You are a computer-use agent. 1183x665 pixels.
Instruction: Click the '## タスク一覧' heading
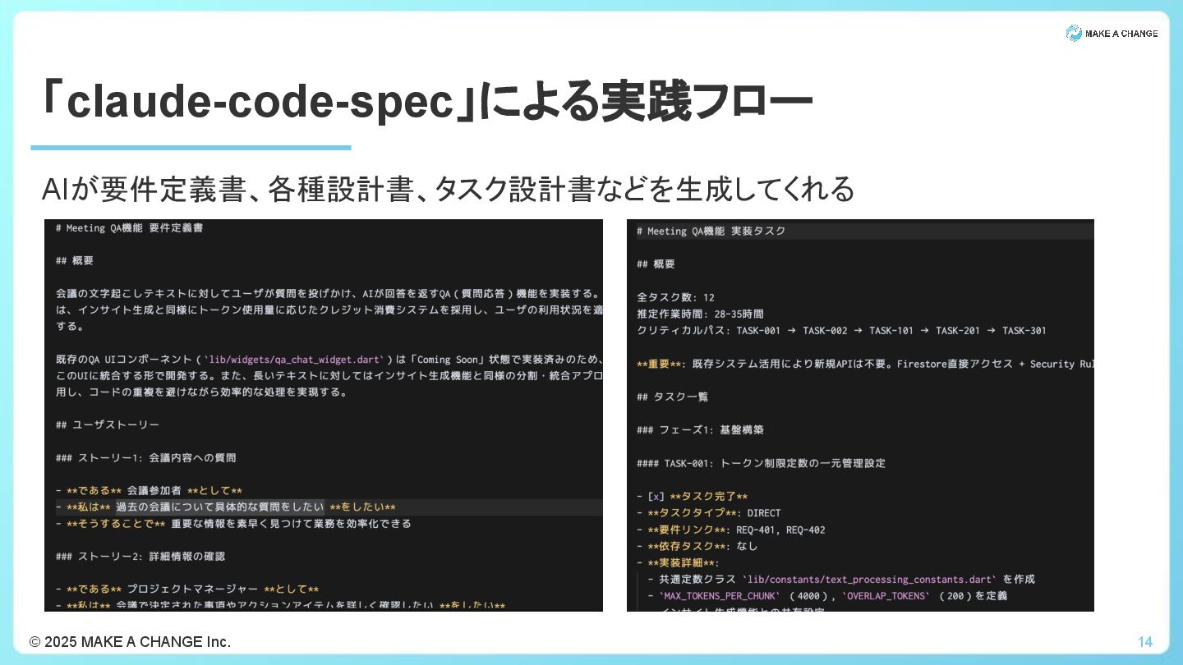(672, 397)
